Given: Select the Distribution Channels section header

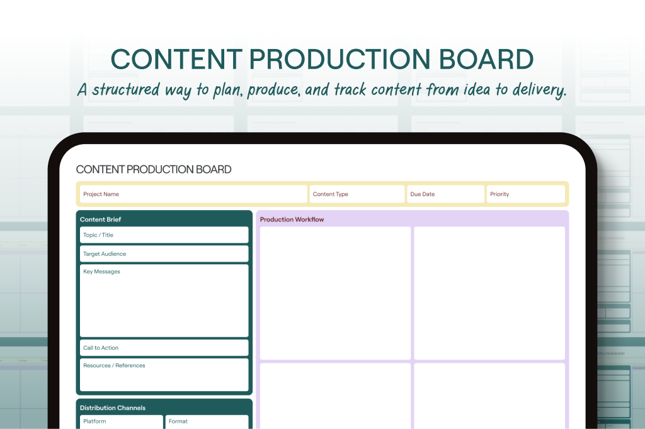Looking at the screenshot, I should click(113, 408).
